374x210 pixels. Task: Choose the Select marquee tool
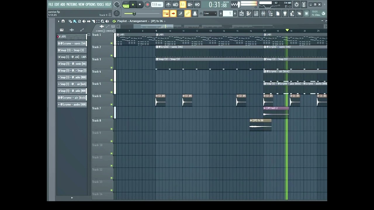(x=98, y=21)
